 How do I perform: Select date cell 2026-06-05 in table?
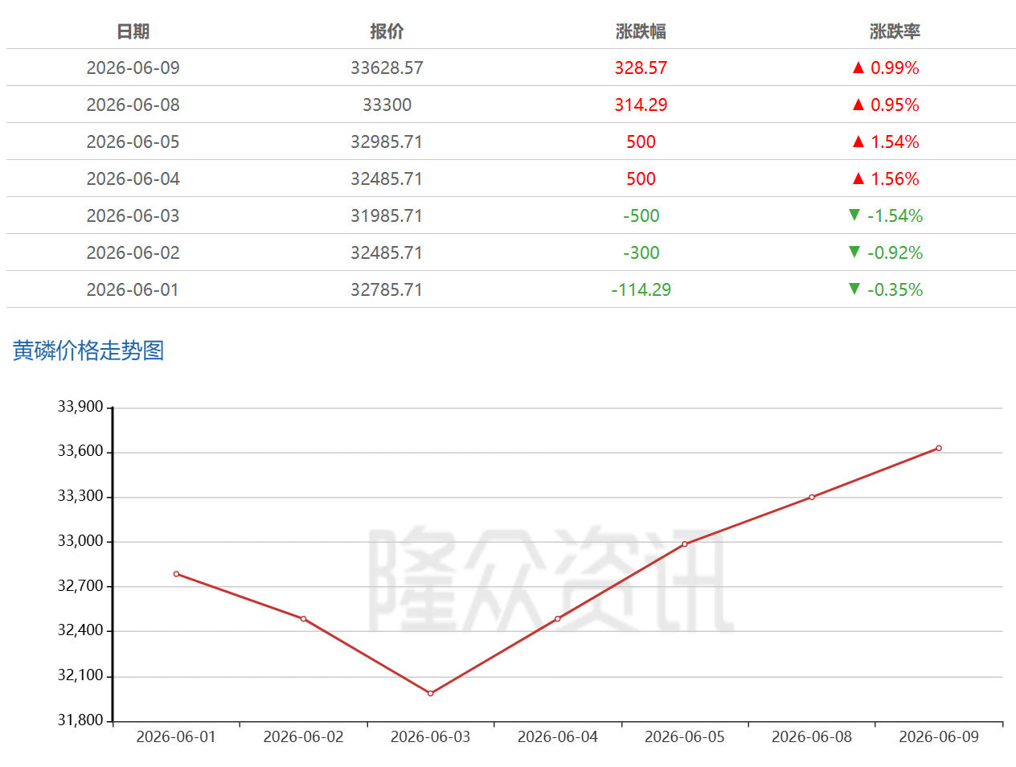pos(133,142)
